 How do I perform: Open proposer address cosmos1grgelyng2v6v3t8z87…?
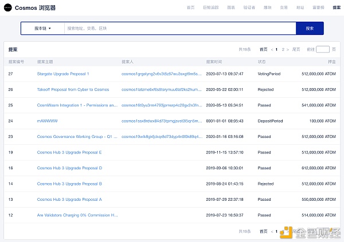coord(162,74)
